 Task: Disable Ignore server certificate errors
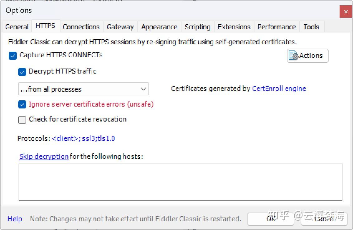[x=22, y=104]
